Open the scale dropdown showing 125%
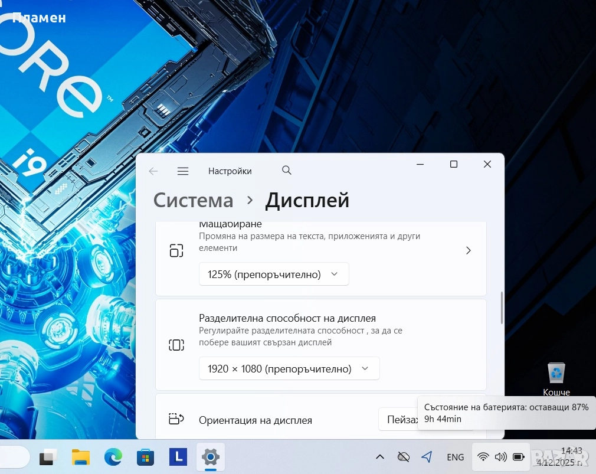The image size is (596, 474). 274,274
